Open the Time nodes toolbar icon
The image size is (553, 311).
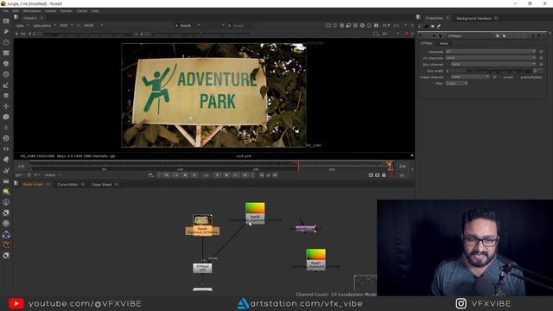click(6, 42)
